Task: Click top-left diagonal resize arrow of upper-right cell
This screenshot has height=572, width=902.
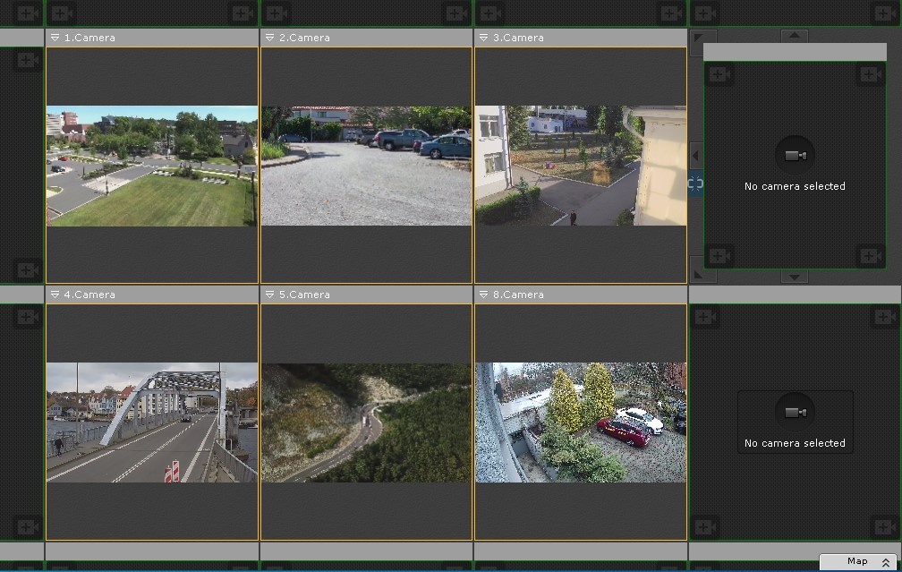Action: coord(698,38)
